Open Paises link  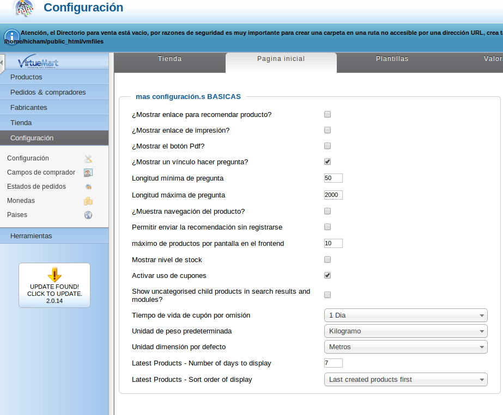(17, 214)
